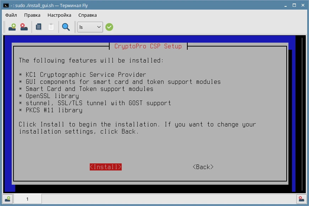This screenshot has height=206, width=309.
Task: Click the terminal icon in title bar
Action: point(6,6)
